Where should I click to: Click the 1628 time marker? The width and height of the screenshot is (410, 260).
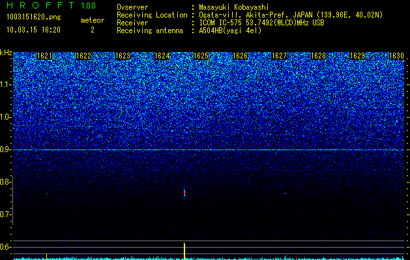coord(319,56)
